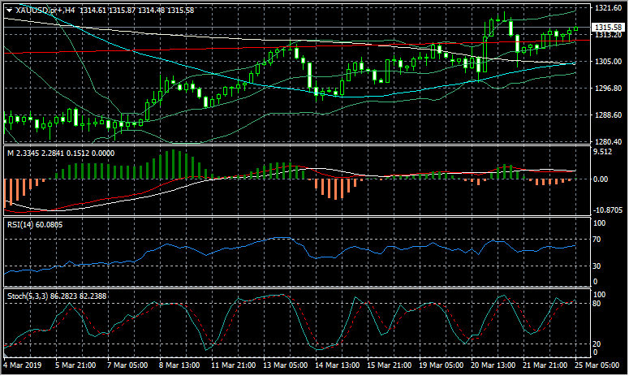Click the 15 Mar 21:00 time label
The image size is (629, 376).
point(389,365)
